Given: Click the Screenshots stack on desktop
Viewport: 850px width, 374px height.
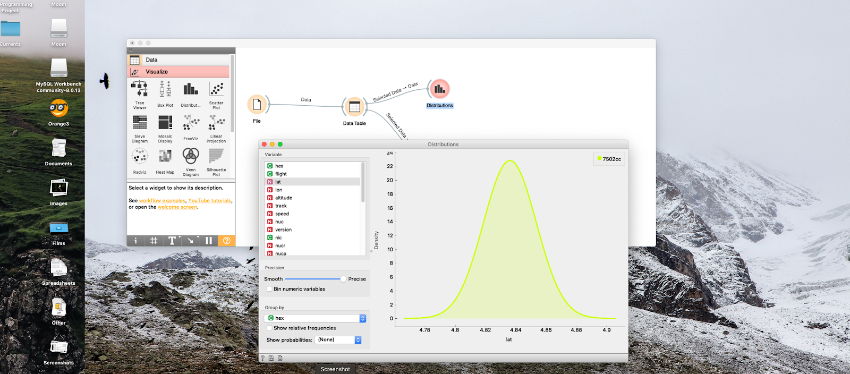Looking at the screenshot, I should click(x=58, y=348).
